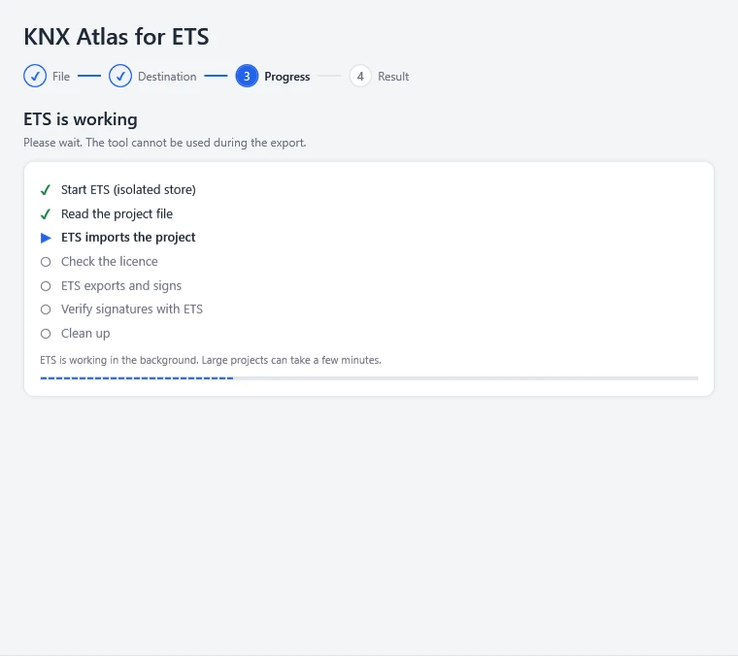
Task: Click 'ETS exports and signs' step text
Action: pyautogui.click(x=121, y=286)
